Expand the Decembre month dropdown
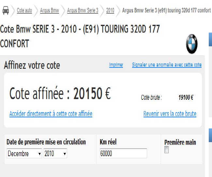The width and height of the screenshot is (212, 177). pyautogui.click(x=24, y=154)
